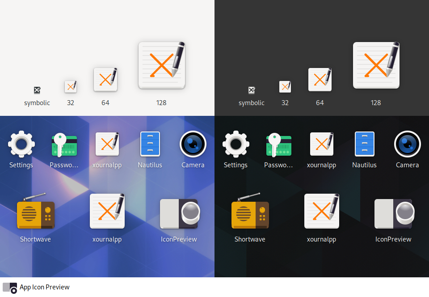This screenshot has height=297, width=429.
Task: Click 'Shortwave' label on dark wallpaper
Action: (x=250, y=239)
